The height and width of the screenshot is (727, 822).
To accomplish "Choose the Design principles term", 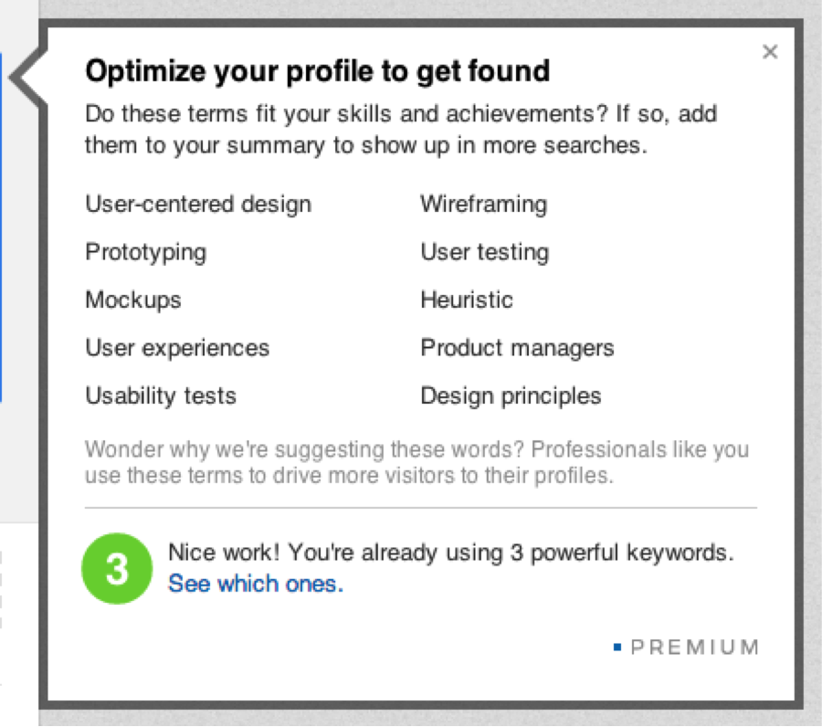I will (511, 395).
